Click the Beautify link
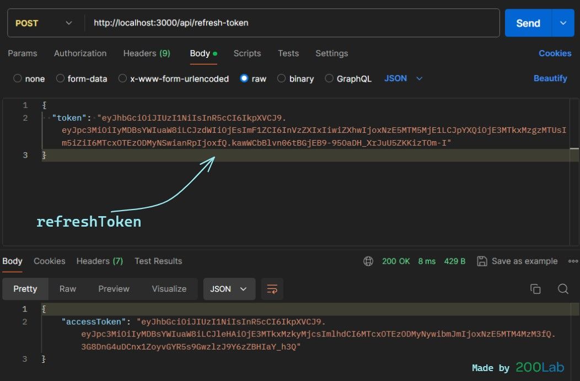 tap(550, 79)
